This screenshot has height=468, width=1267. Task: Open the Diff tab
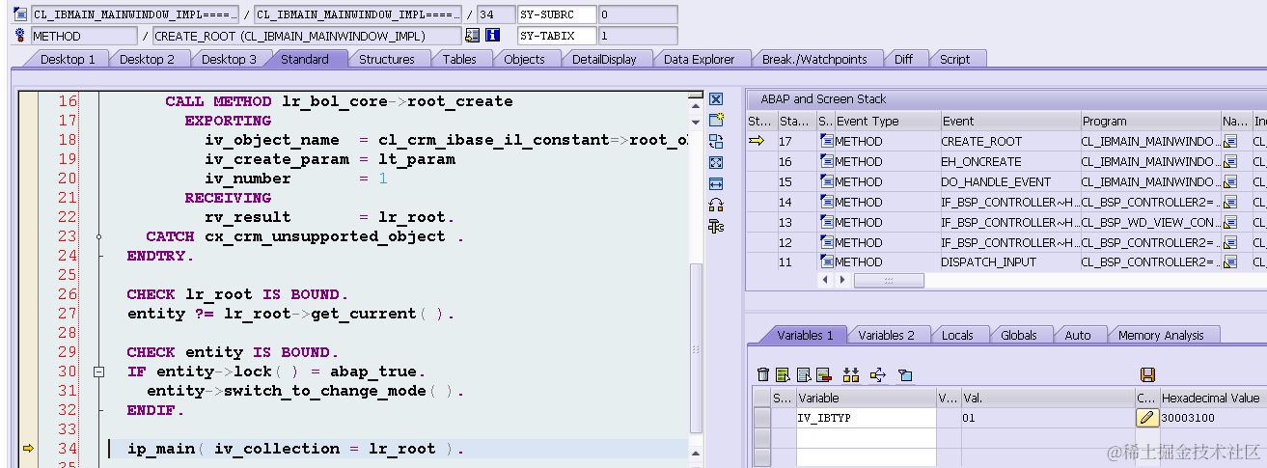pyautogui.click(x=903, y=59)
